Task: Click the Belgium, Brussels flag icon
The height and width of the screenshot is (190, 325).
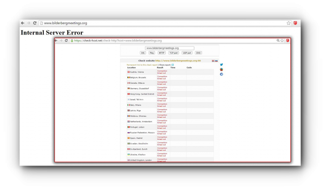Action: click(x=129, y=78)
